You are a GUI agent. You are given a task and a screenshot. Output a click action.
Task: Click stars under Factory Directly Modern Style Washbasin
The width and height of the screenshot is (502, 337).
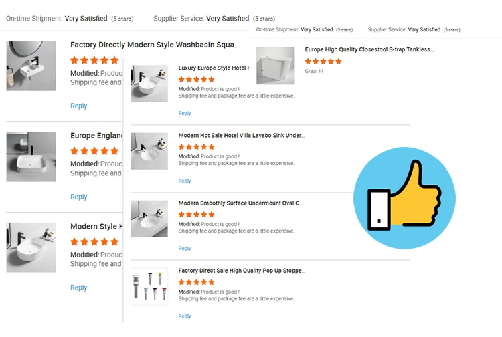point(94,60)
